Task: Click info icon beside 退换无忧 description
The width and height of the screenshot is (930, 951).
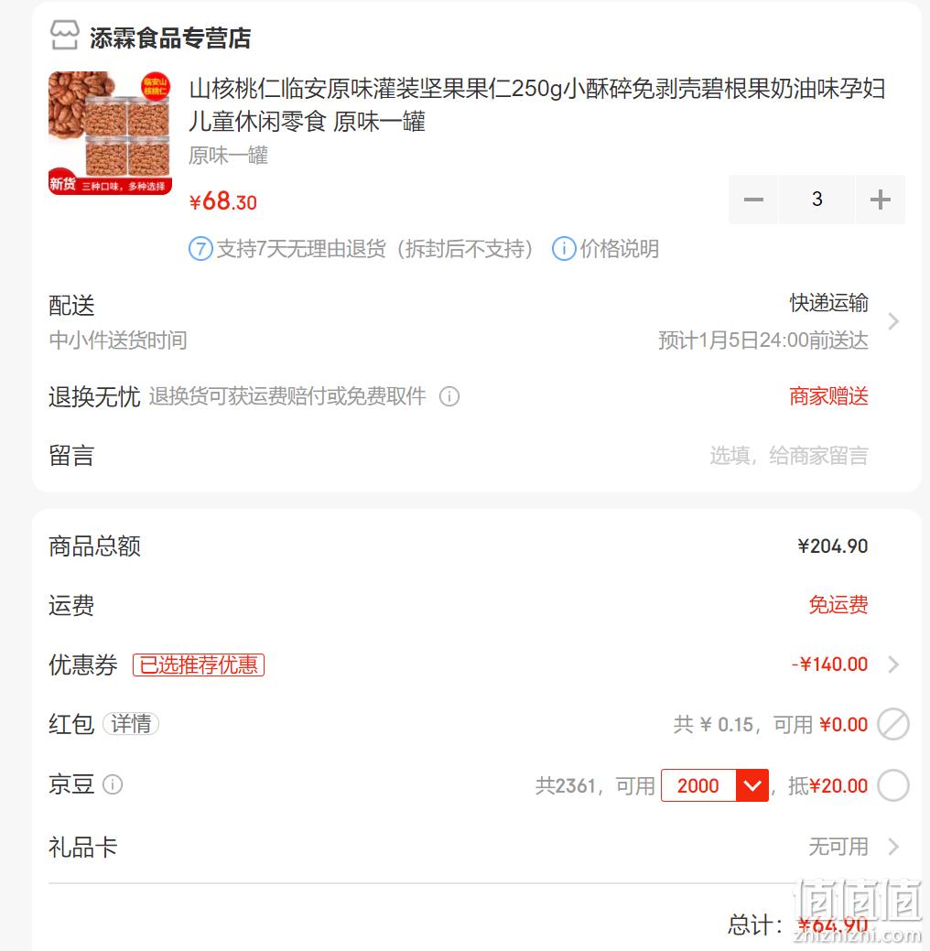Action: pos(449,396)
